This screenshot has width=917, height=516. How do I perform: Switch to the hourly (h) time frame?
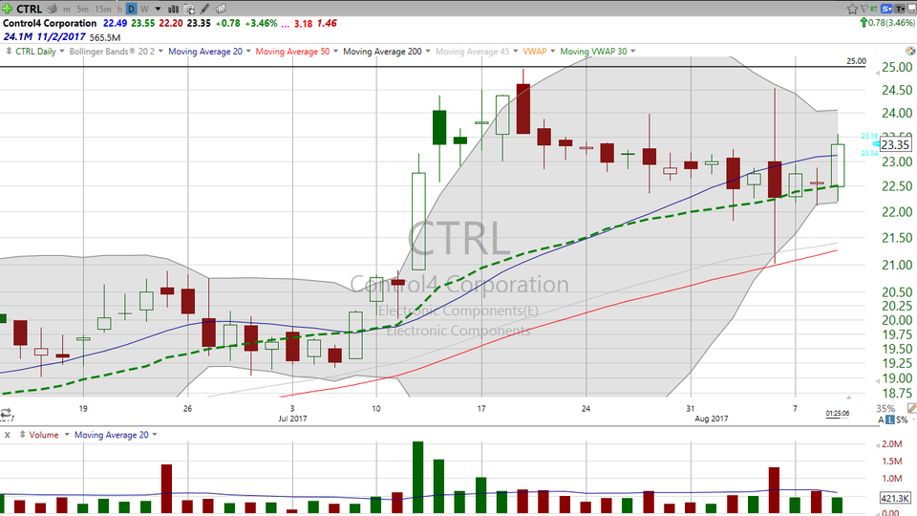pos(120,10)
